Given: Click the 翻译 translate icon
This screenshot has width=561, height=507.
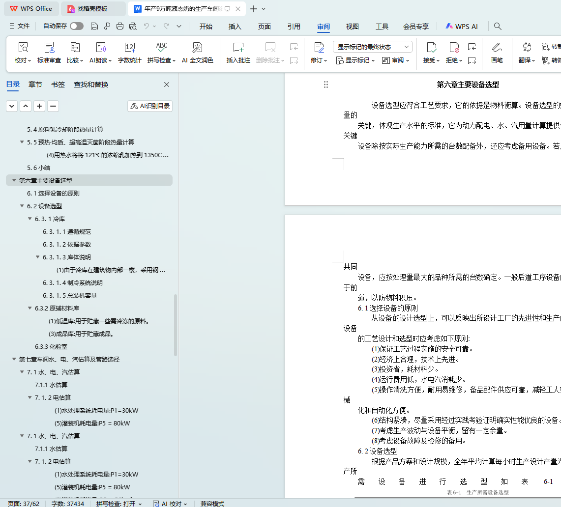Looking at the screenshot, I should [527, 48].
